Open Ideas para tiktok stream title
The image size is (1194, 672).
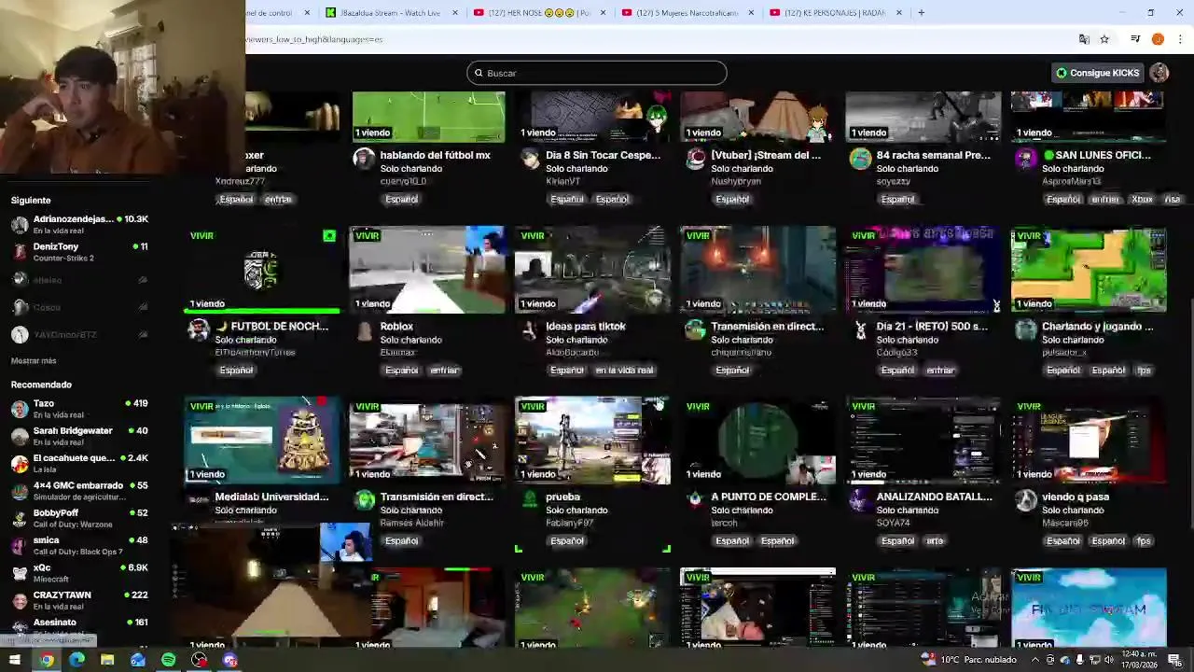[586, 327]
